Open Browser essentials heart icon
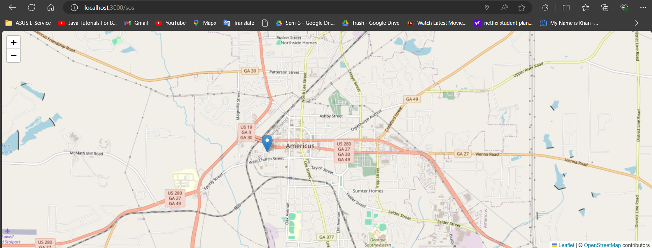The height and width of the screenshot is (248, 652). pos(624,8)
